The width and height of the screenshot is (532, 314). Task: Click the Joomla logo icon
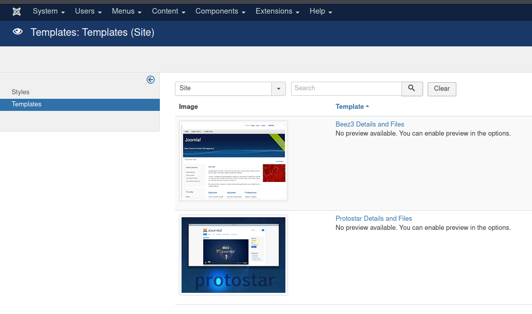[17, 12]
